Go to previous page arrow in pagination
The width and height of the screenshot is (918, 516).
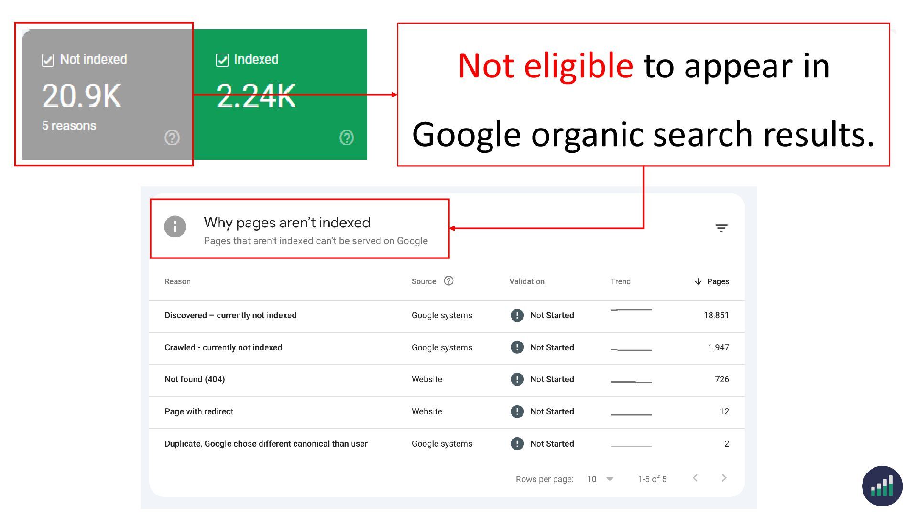pos(695,478)
